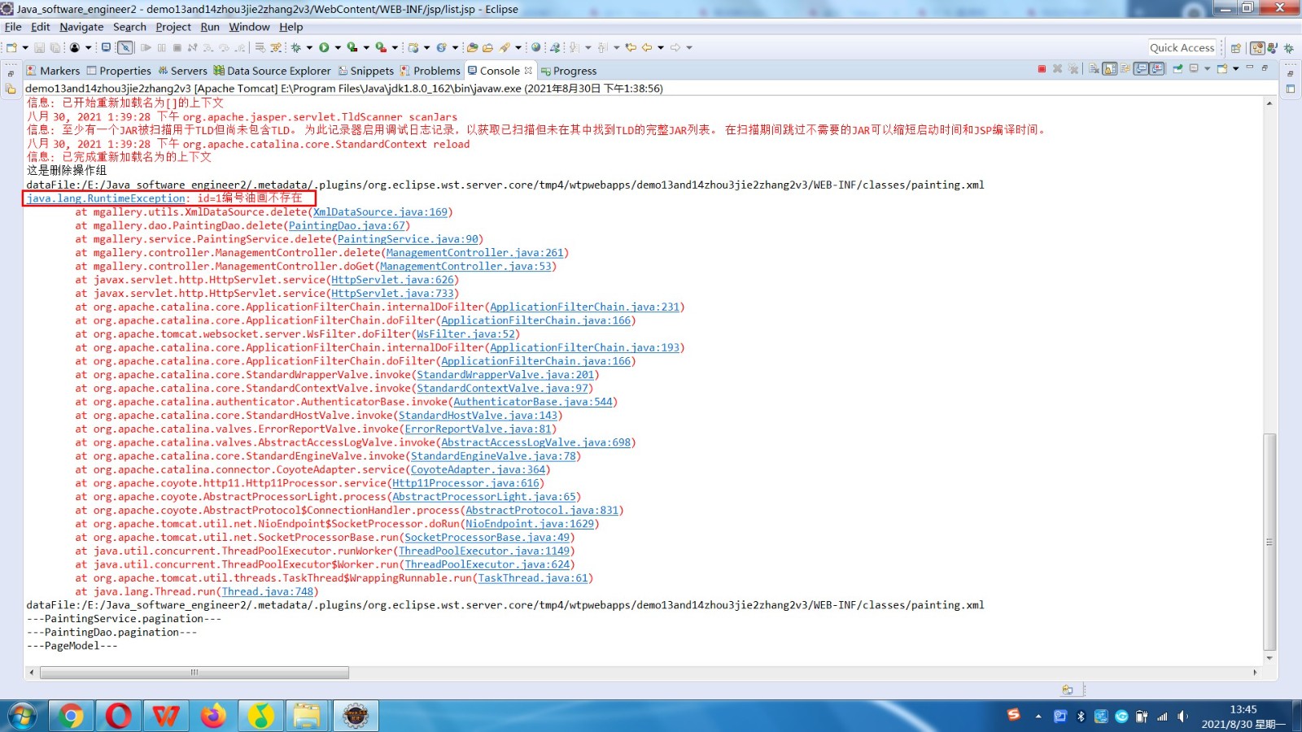Open the File menu

(x=13, y=27)
